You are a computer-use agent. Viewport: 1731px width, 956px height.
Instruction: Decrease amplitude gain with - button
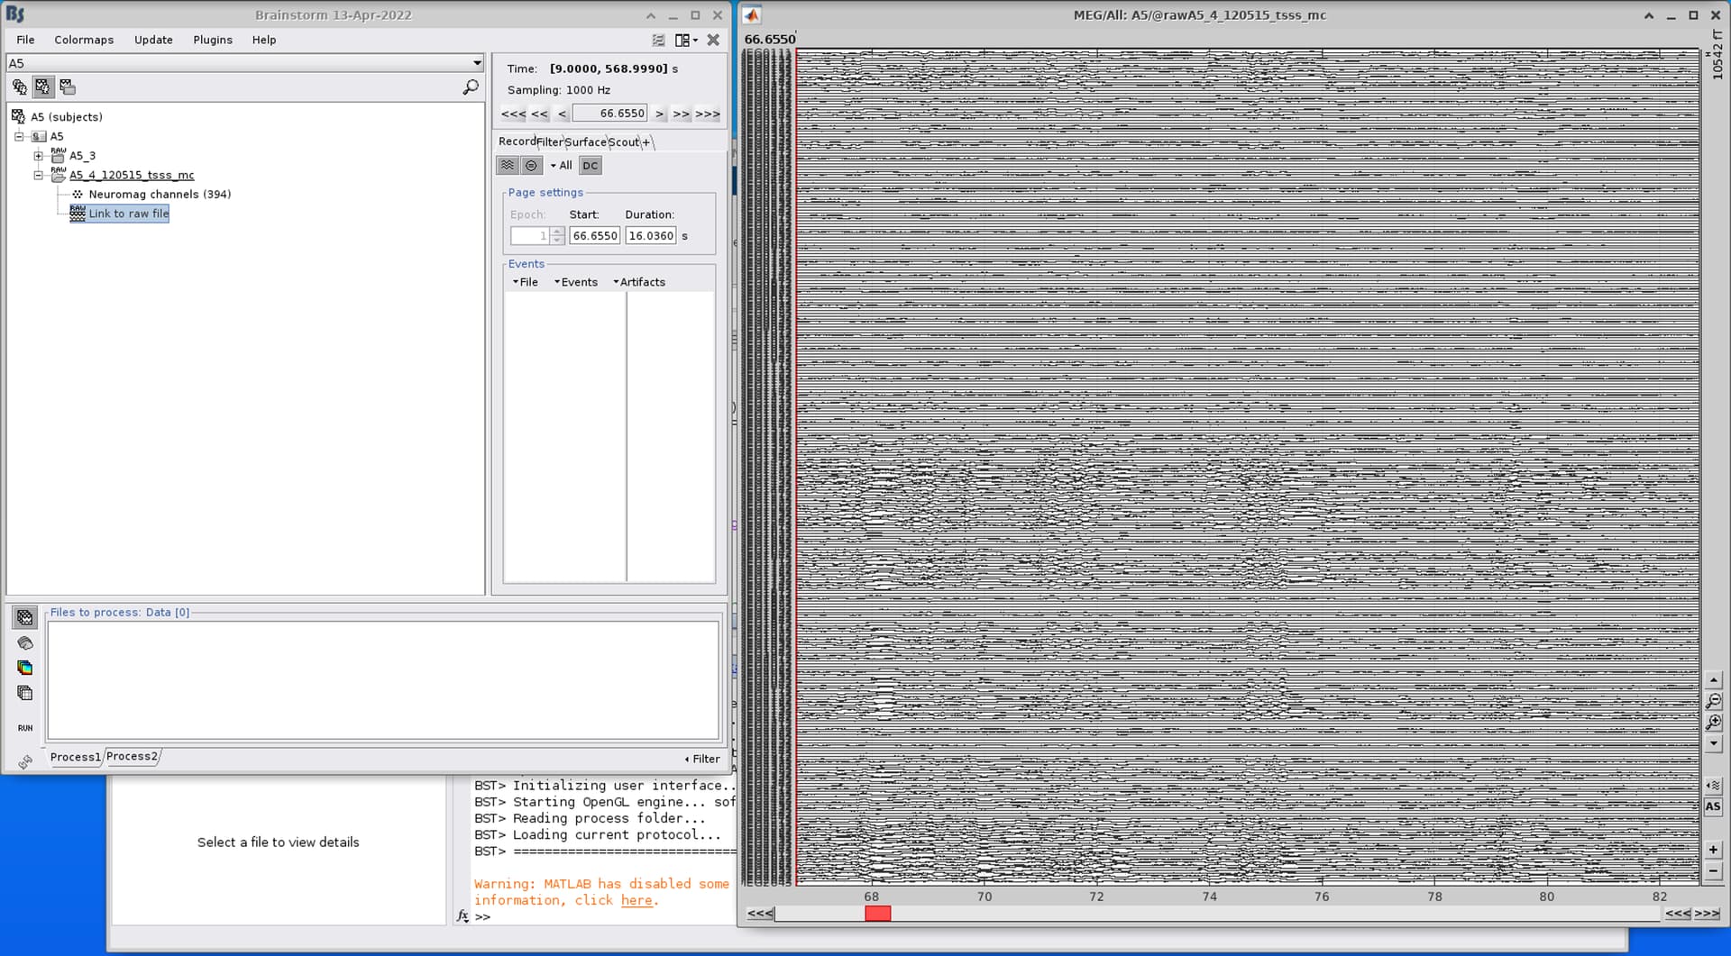coord(1714,871)
